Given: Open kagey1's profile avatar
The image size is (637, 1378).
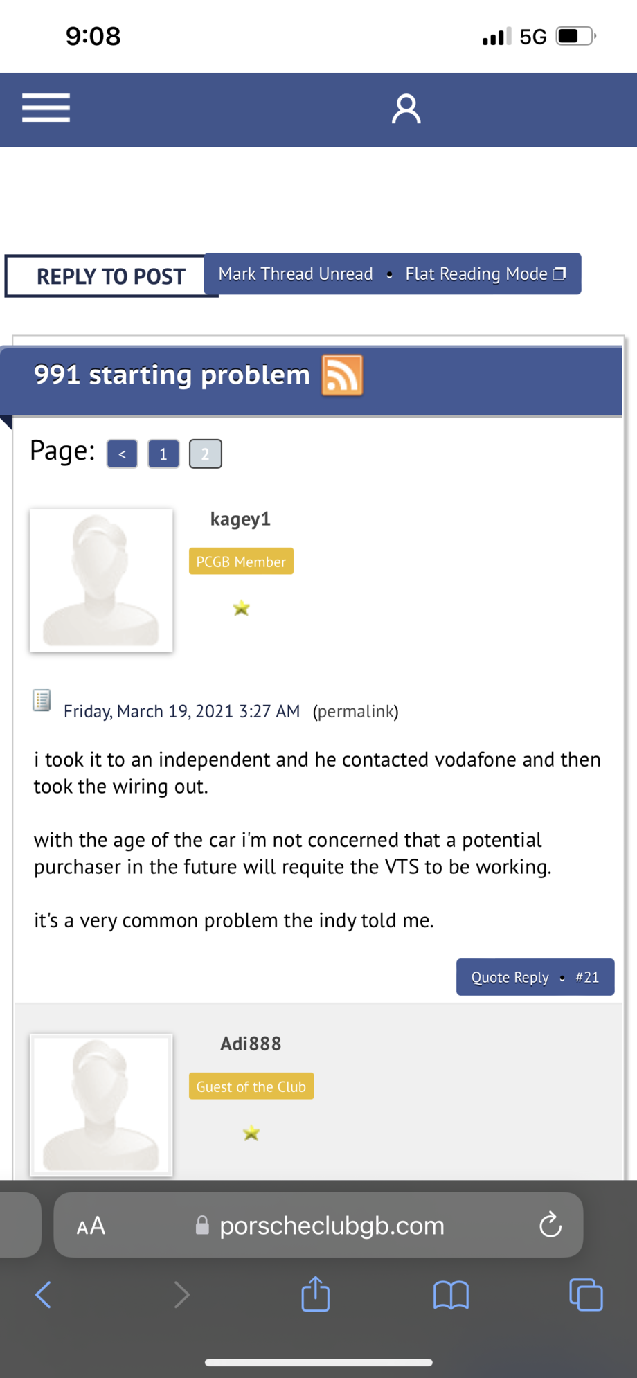Looking at the screenshot, I should [101, 580].
